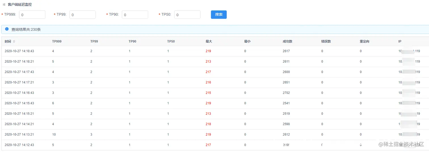Screen dimensions: 429x152
Task: Click the 时间 column header
Action: tap(8, 42)
